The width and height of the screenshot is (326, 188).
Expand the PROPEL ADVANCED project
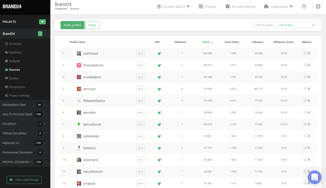pos(45,162)
